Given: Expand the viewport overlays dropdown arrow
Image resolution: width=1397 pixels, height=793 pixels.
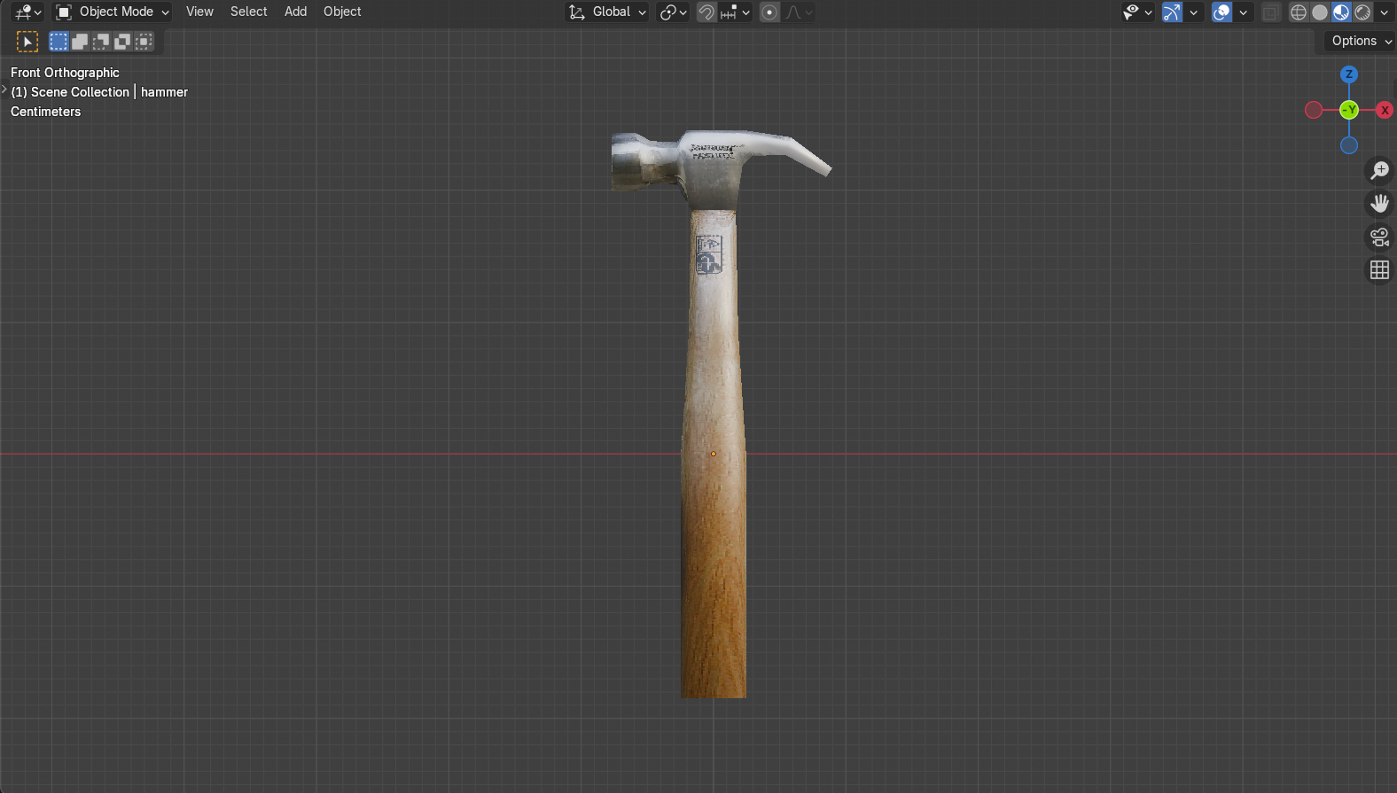Looking at the screenshot, I should (x=1243, y=12).
